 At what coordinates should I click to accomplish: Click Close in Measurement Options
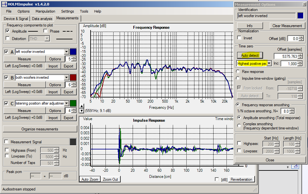coord(270,160)
